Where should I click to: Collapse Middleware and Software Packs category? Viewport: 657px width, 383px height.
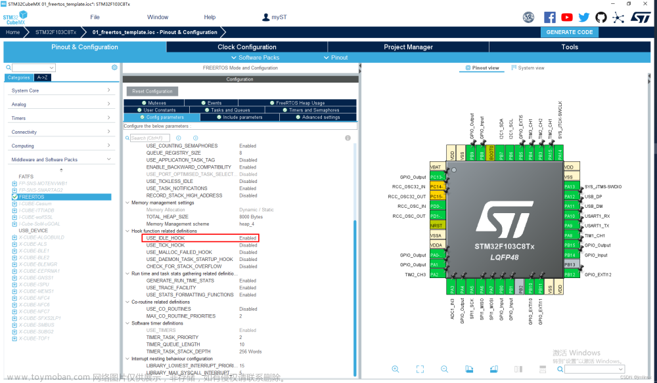pos(108,159)
